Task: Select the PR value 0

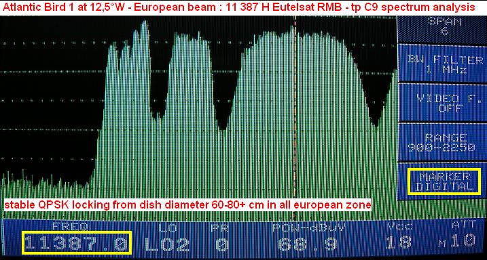Action: [221, 244]
